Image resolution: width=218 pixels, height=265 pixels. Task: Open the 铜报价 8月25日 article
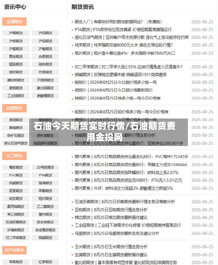(x=116, y=83)
